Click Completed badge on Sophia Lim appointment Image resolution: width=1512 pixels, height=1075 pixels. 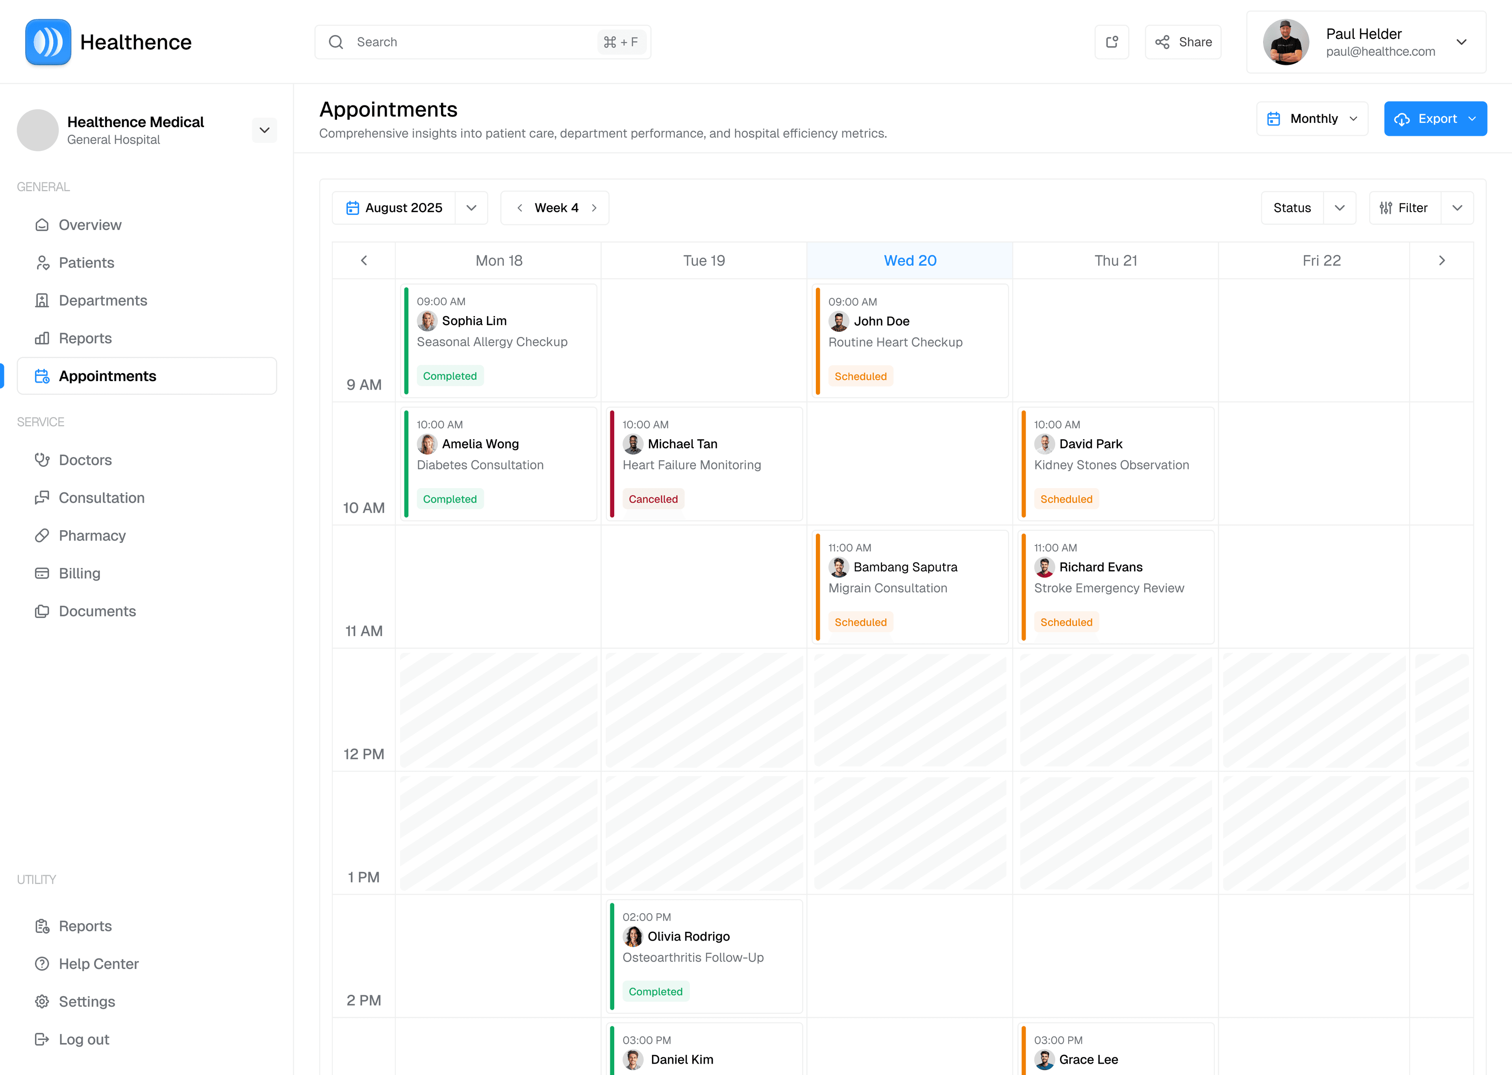(450, 376)
